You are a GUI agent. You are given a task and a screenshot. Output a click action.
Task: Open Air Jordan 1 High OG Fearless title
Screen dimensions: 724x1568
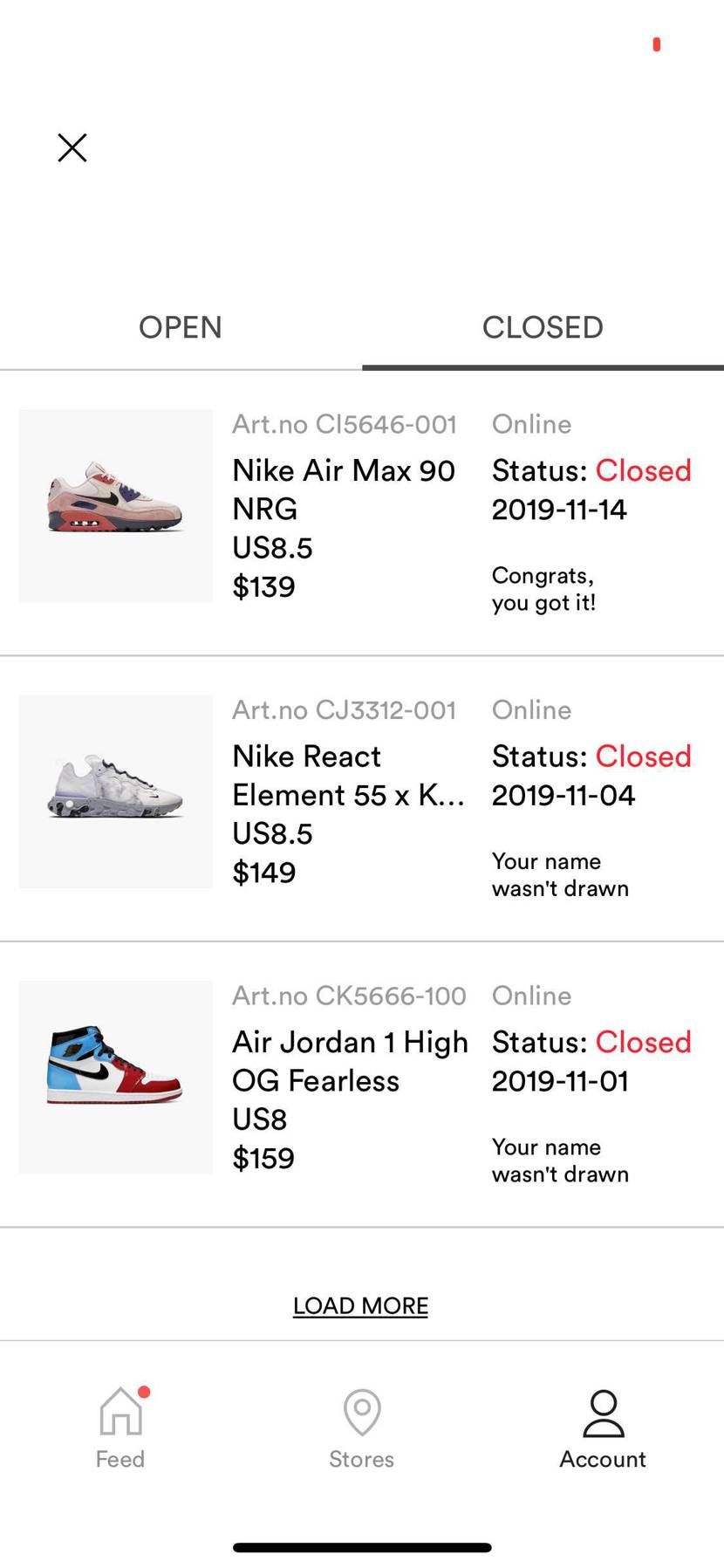coord(350,1061)
